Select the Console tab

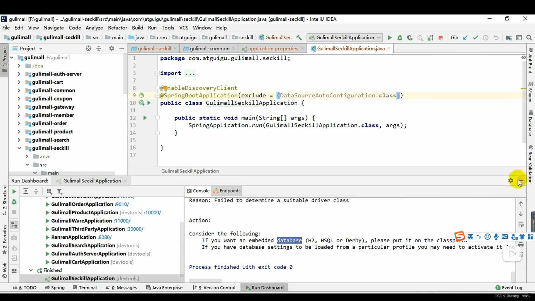[x=198, y=191]
